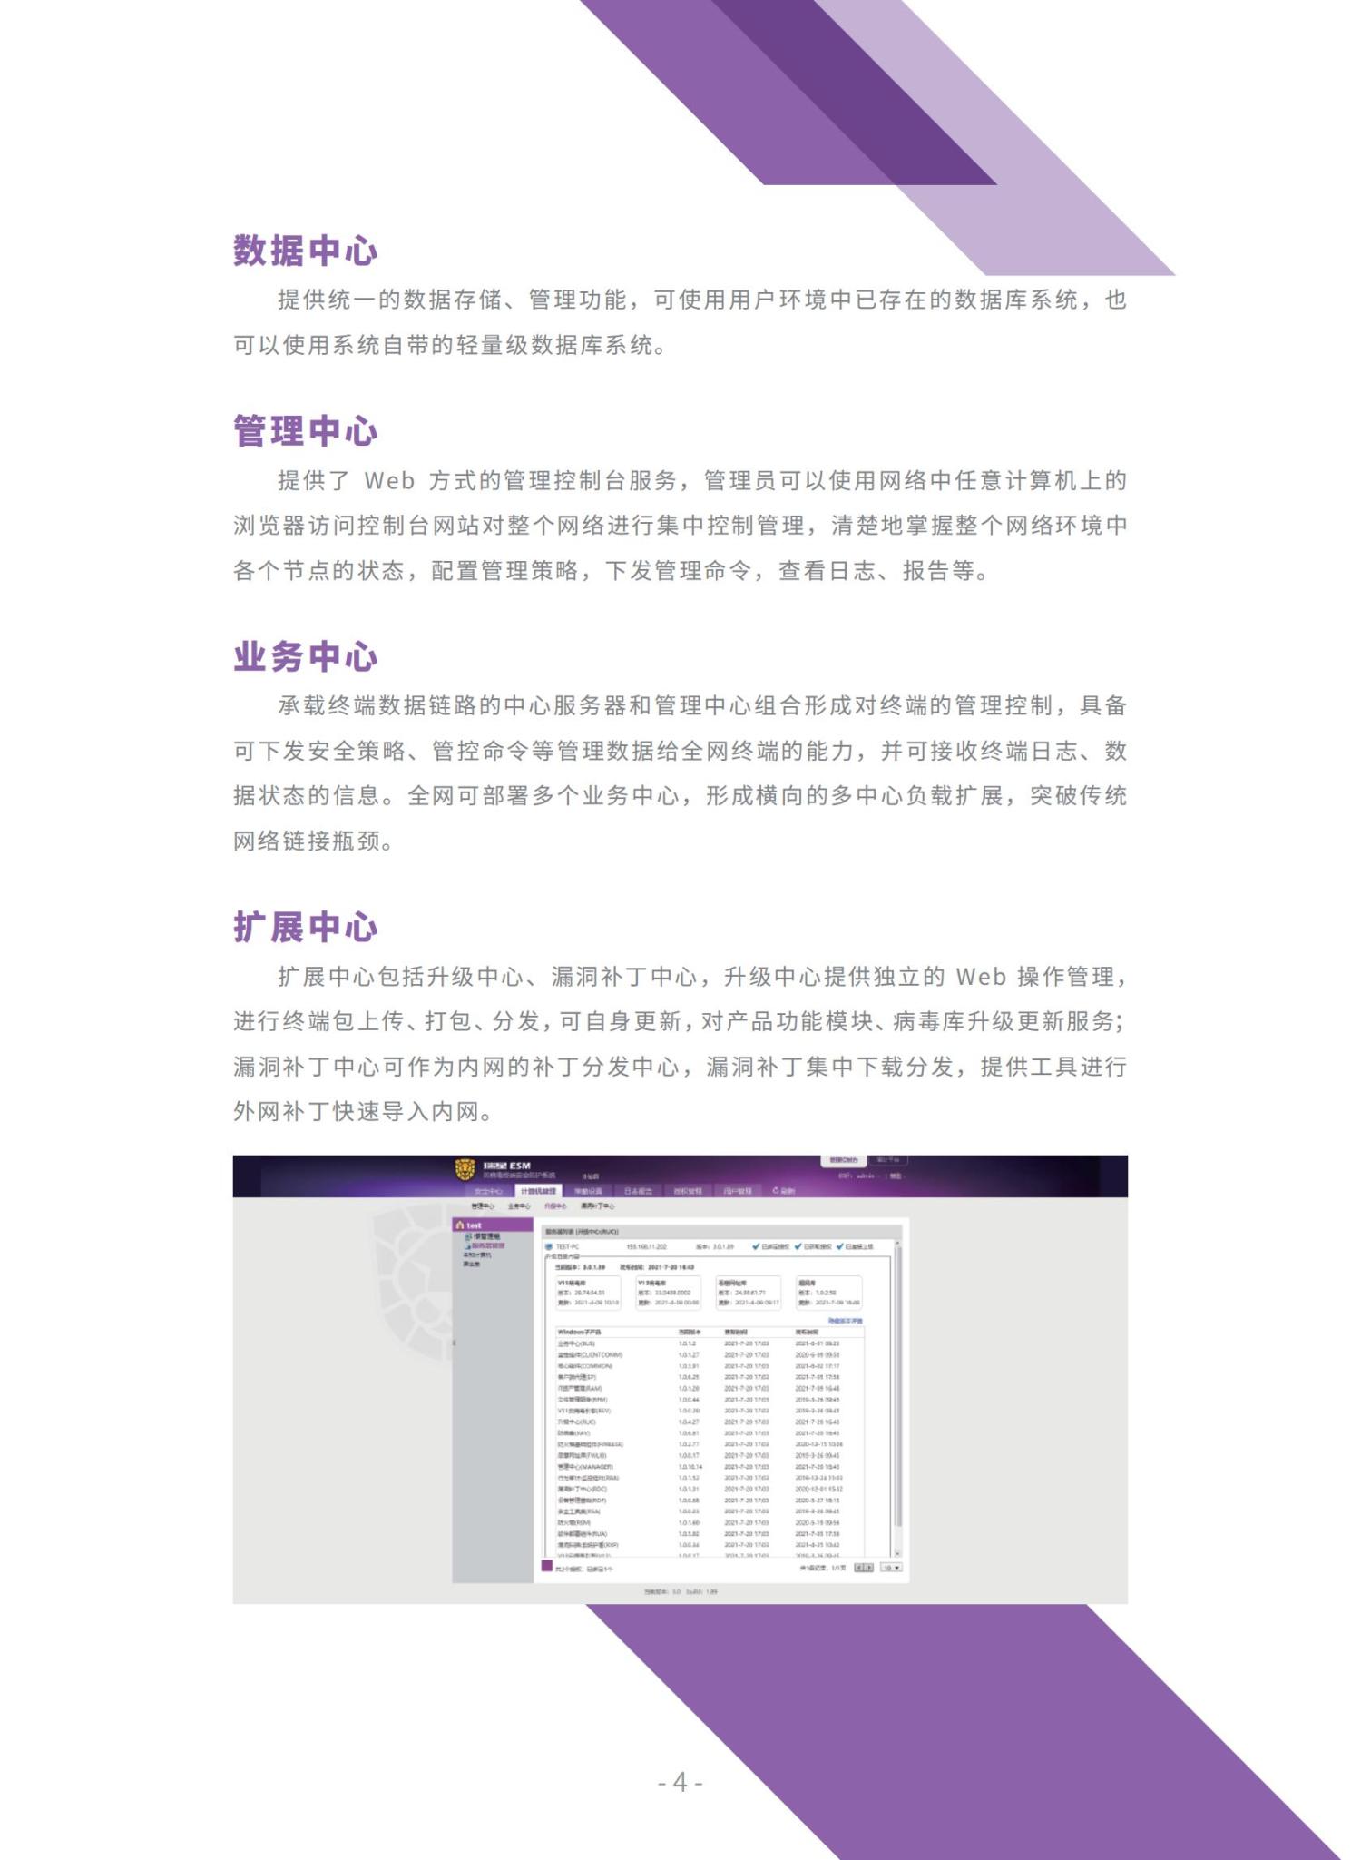This screenshot has height=1860, width=1361.
Task: Click the 数据中心 heading
Action: [x=306, y=251]
